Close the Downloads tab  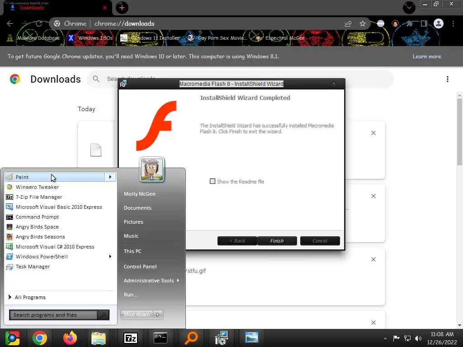pyautogui.click(x=105, y=8)
